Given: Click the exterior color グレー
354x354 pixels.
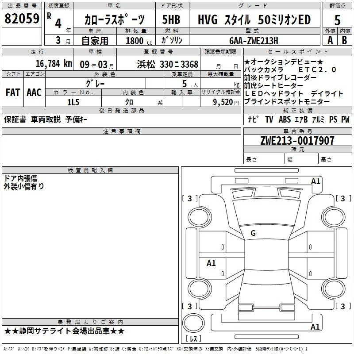Looking at the screenshot, I should point(95,84).
